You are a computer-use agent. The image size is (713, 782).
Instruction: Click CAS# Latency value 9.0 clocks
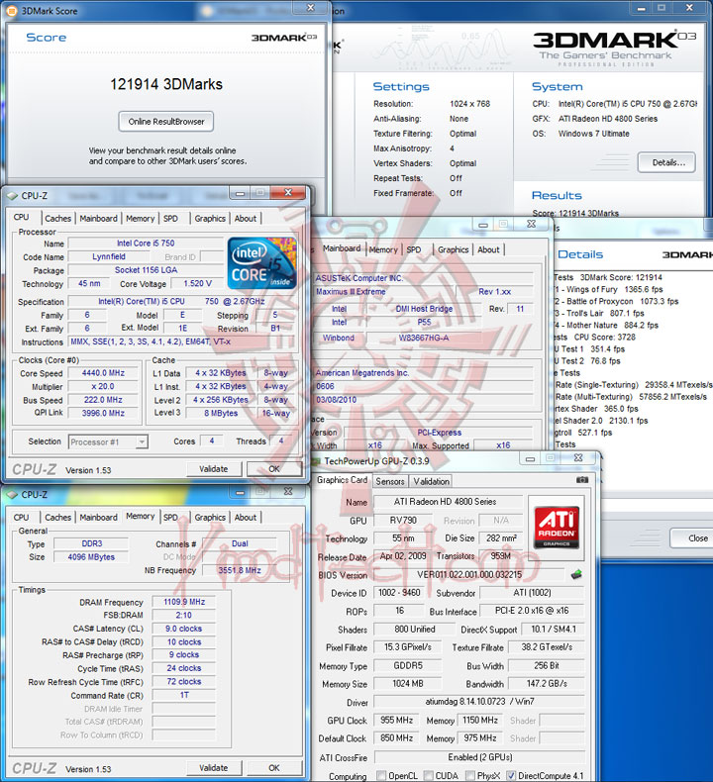(x=184, y=629)
